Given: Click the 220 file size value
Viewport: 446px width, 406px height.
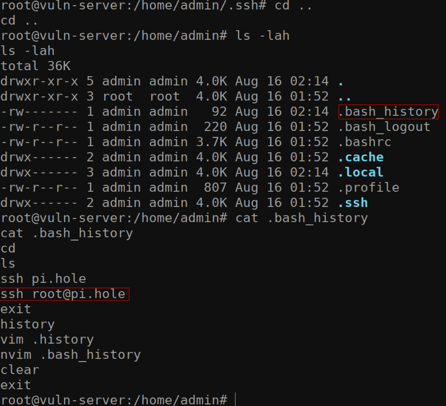Looking at the screenshot, I should click(215, 126).
